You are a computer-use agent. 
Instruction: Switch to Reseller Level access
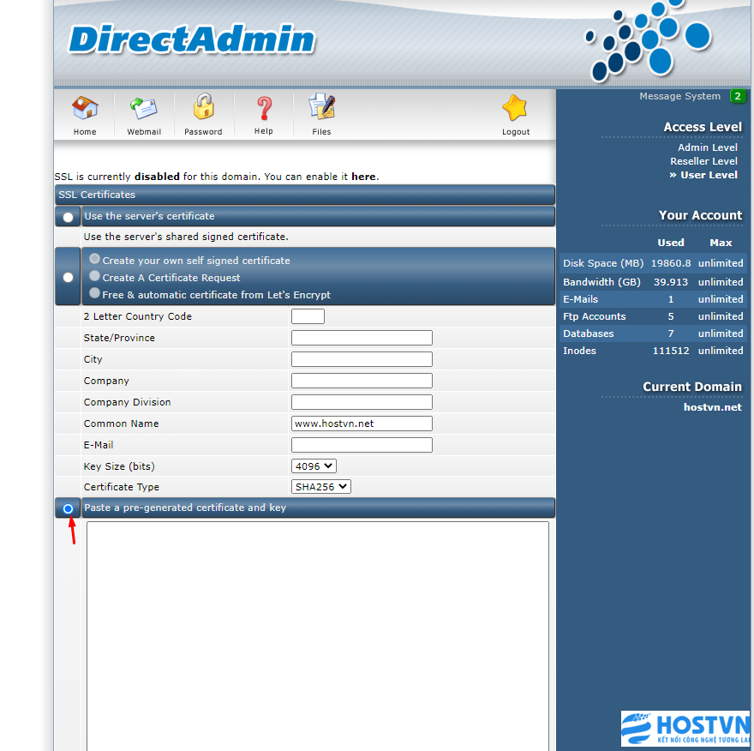tap(703, 161)
